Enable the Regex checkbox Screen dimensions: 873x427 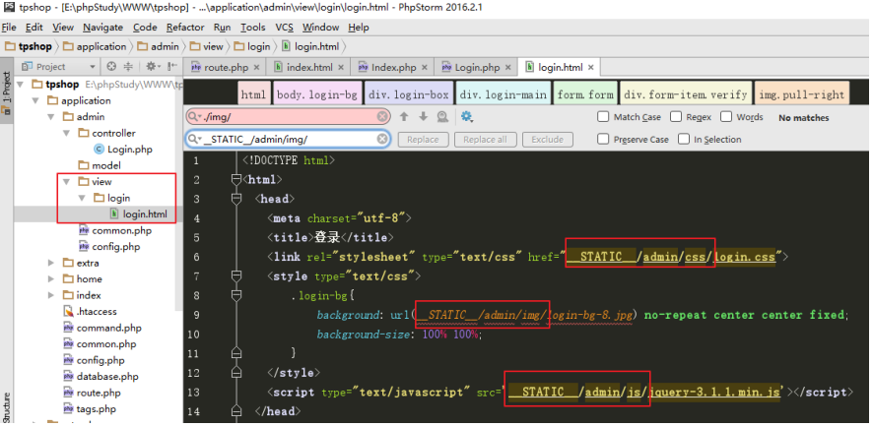675,117
